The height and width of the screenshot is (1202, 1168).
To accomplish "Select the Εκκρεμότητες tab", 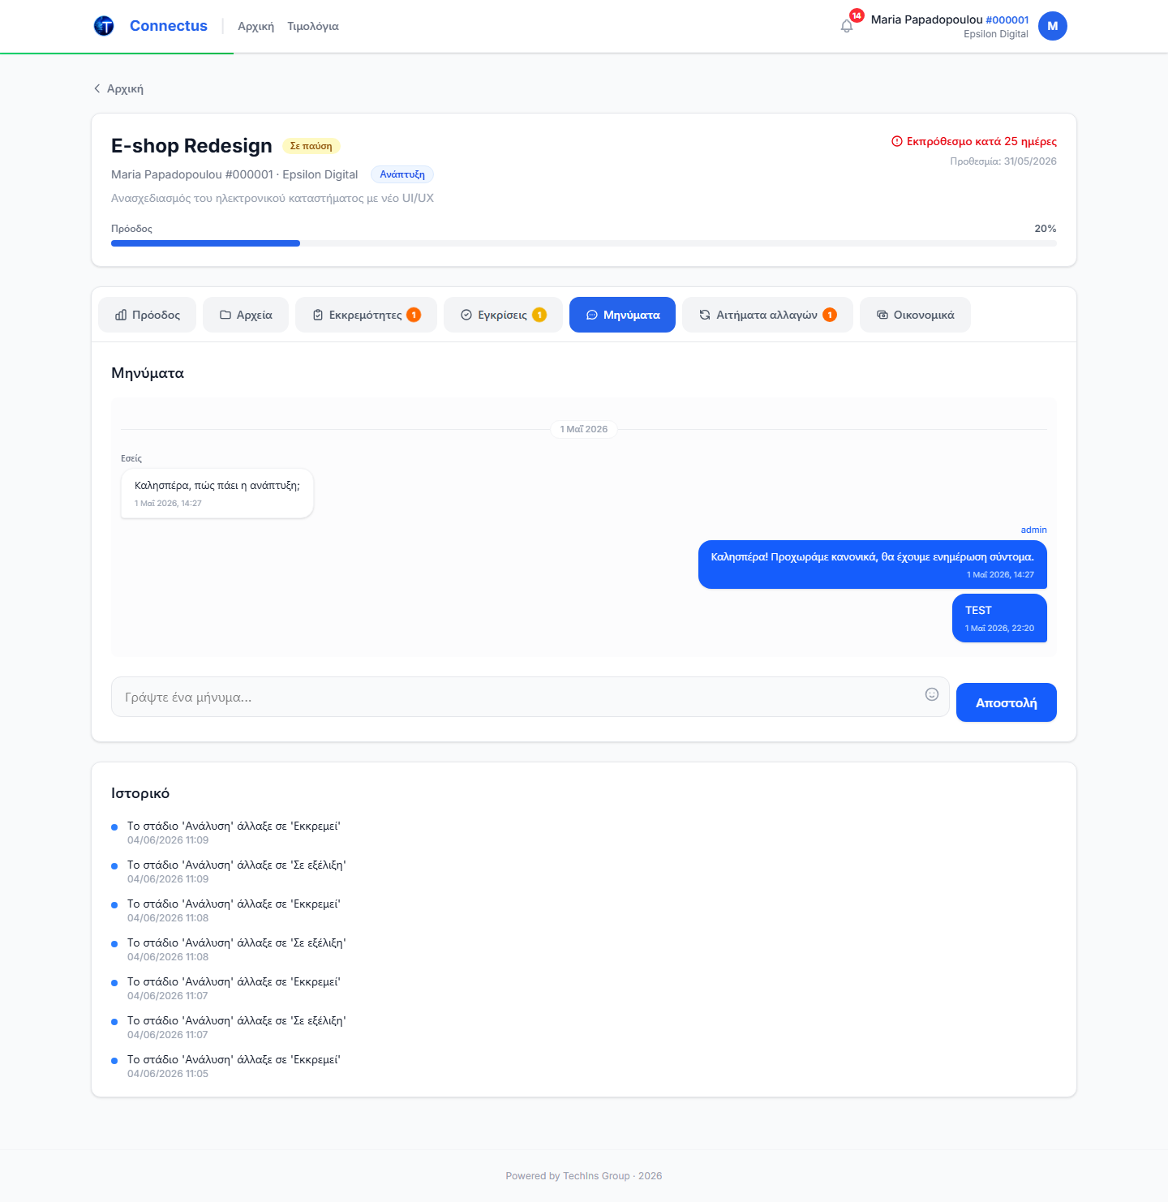I will pyautogui.click(x=366, y=315).
